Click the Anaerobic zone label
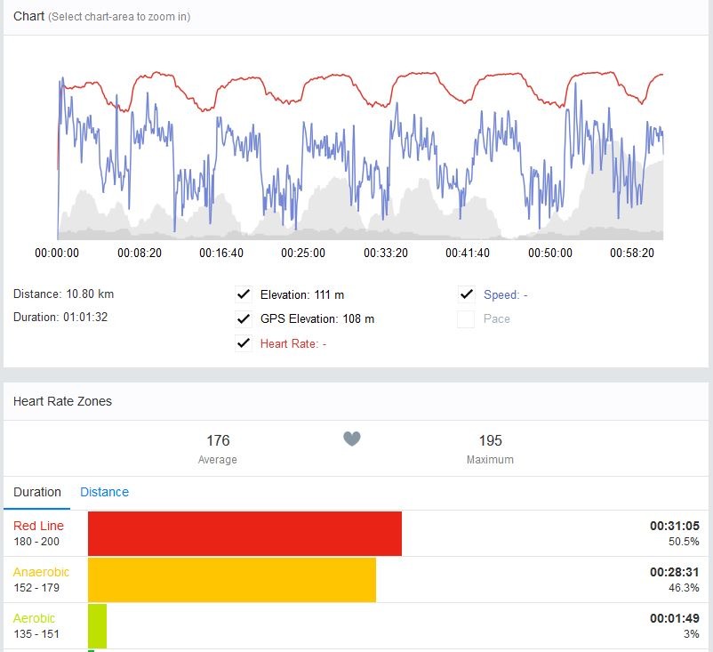This screenshot has width=713, height=652. coord(41,572)
